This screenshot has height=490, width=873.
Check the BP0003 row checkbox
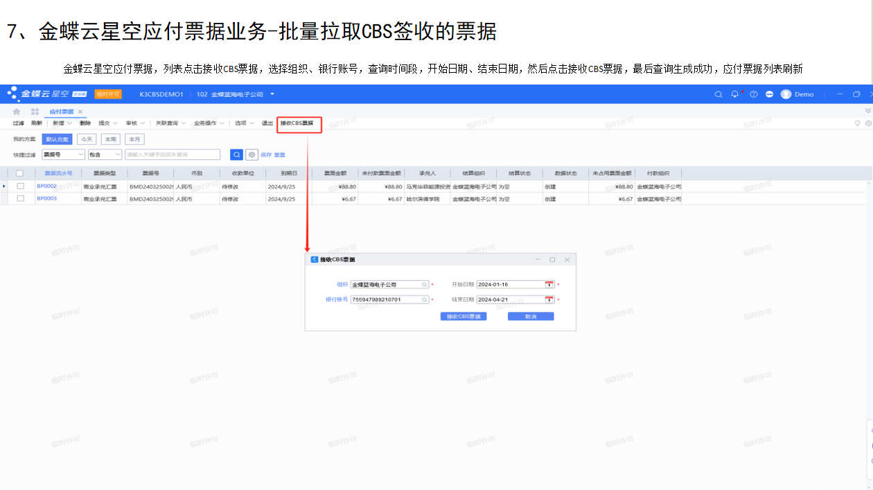[20, 198]
